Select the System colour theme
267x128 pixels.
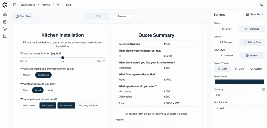click(256, 69)
